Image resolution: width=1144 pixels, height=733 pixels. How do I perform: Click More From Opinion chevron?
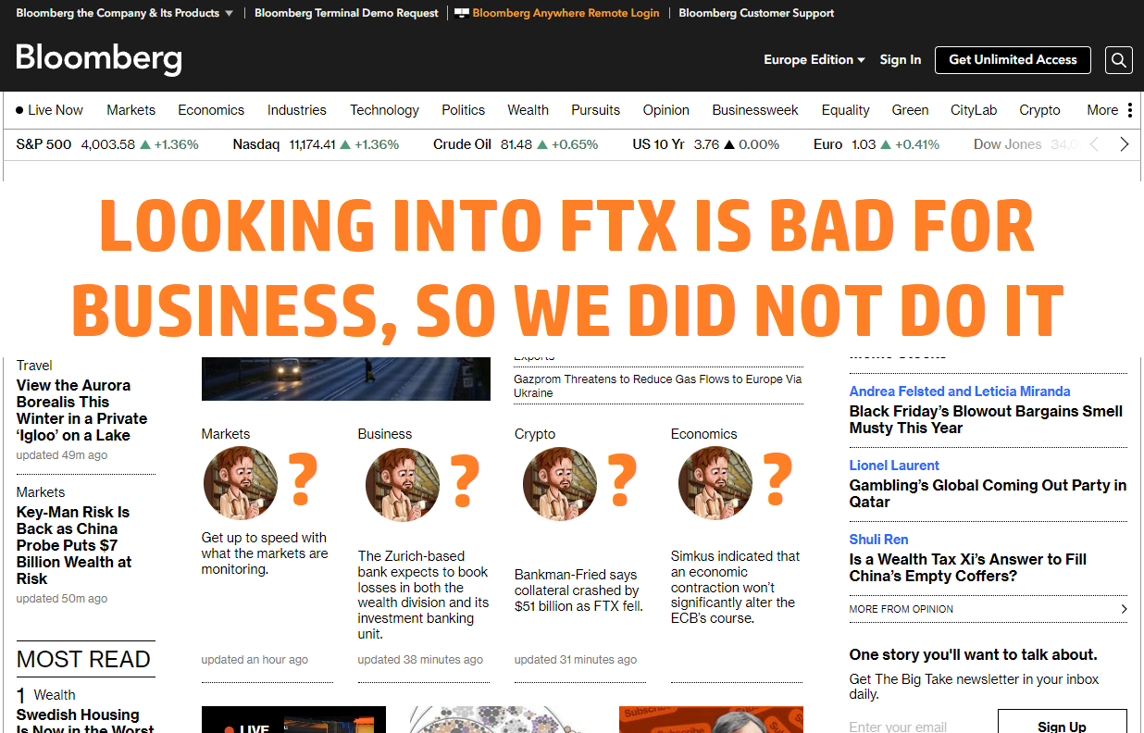pyautogui.click(x=1124, y=609)
